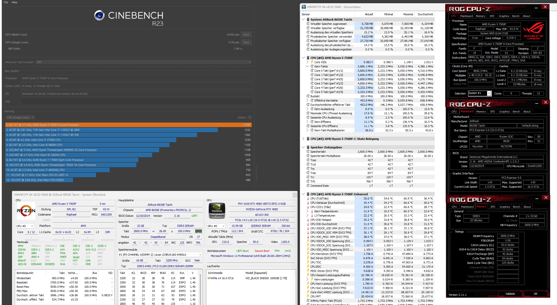Click clock icon beside Gesamte CPU-Auslastung
Screen dimensions: 557x305
point(308,117)
